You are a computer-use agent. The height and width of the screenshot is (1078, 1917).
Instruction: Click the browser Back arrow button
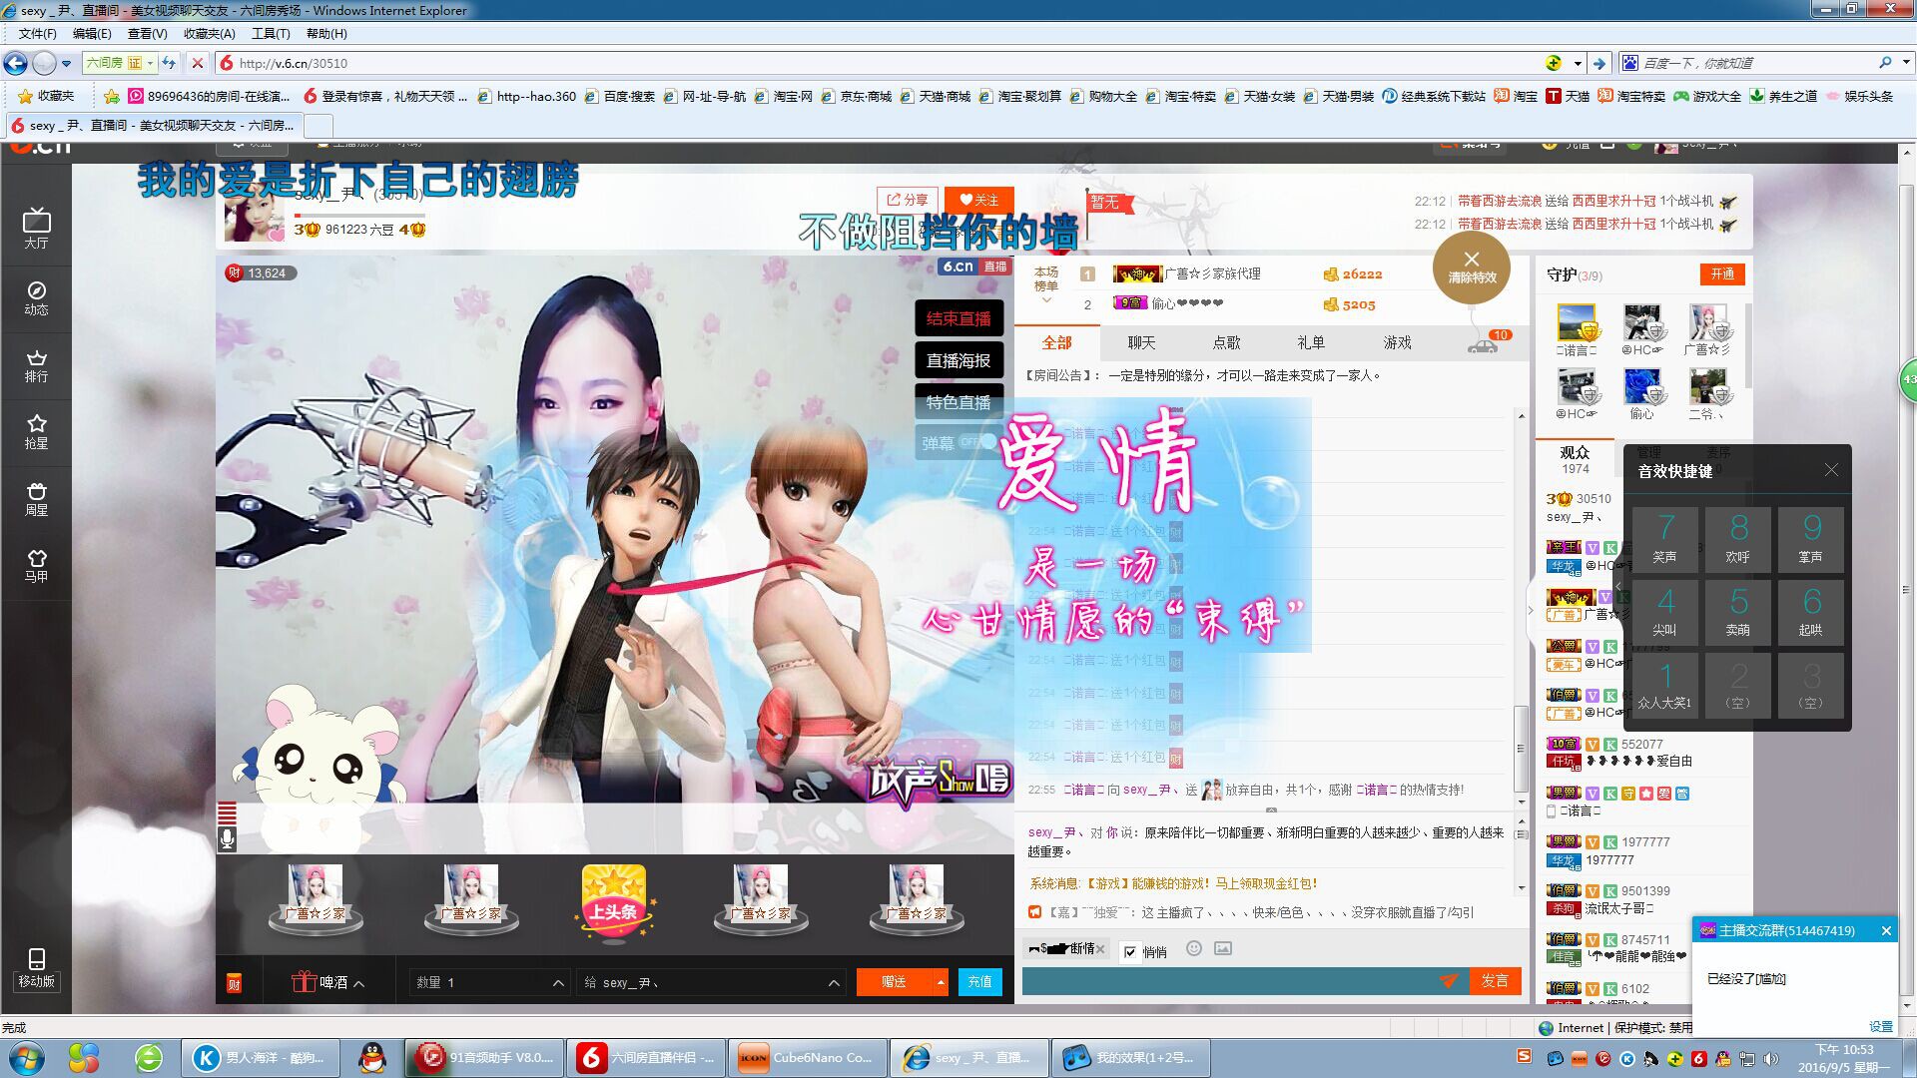pos(15,63)
